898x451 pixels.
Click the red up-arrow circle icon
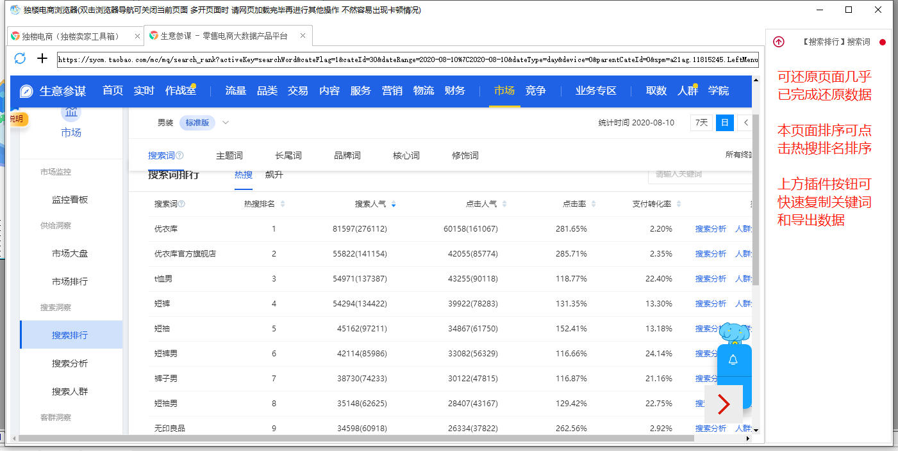click(x=779, y=42)
